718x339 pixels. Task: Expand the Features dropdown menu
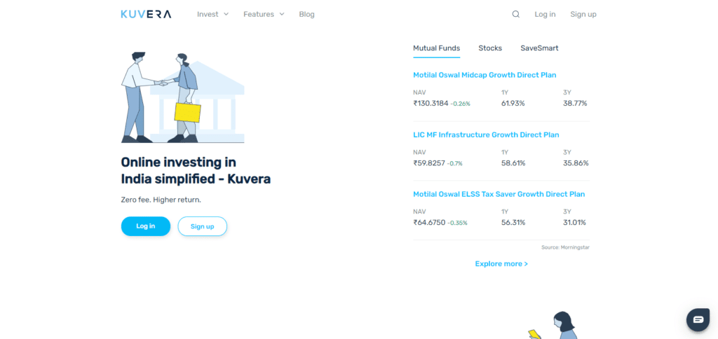[264, 14]
